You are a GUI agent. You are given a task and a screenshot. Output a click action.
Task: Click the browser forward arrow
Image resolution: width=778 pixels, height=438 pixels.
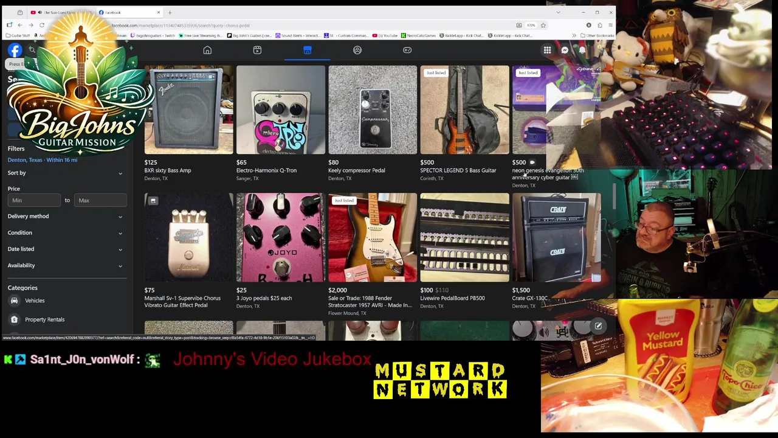[x=31, y=25]
